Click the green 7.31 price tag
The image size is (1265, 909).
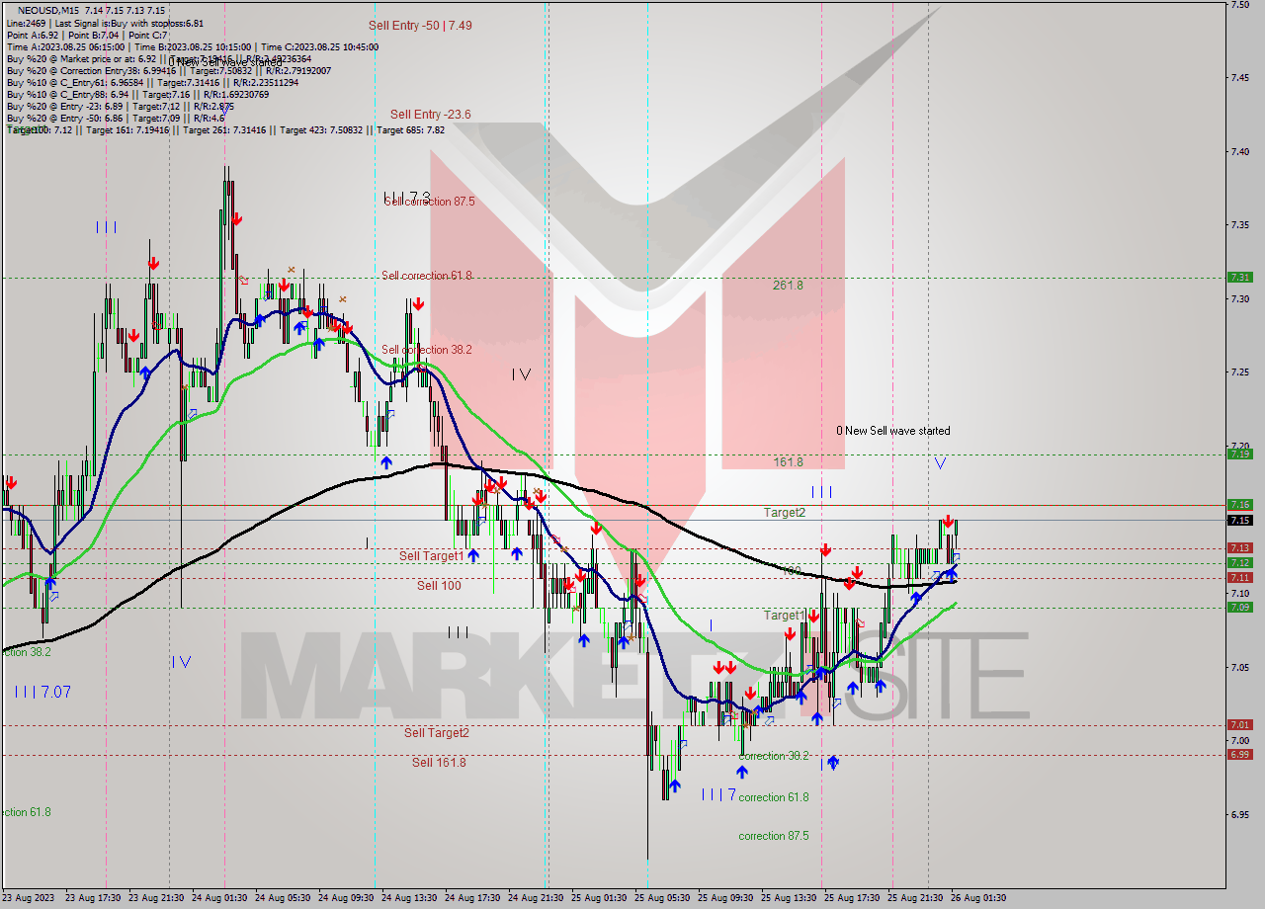(1239, 278)
